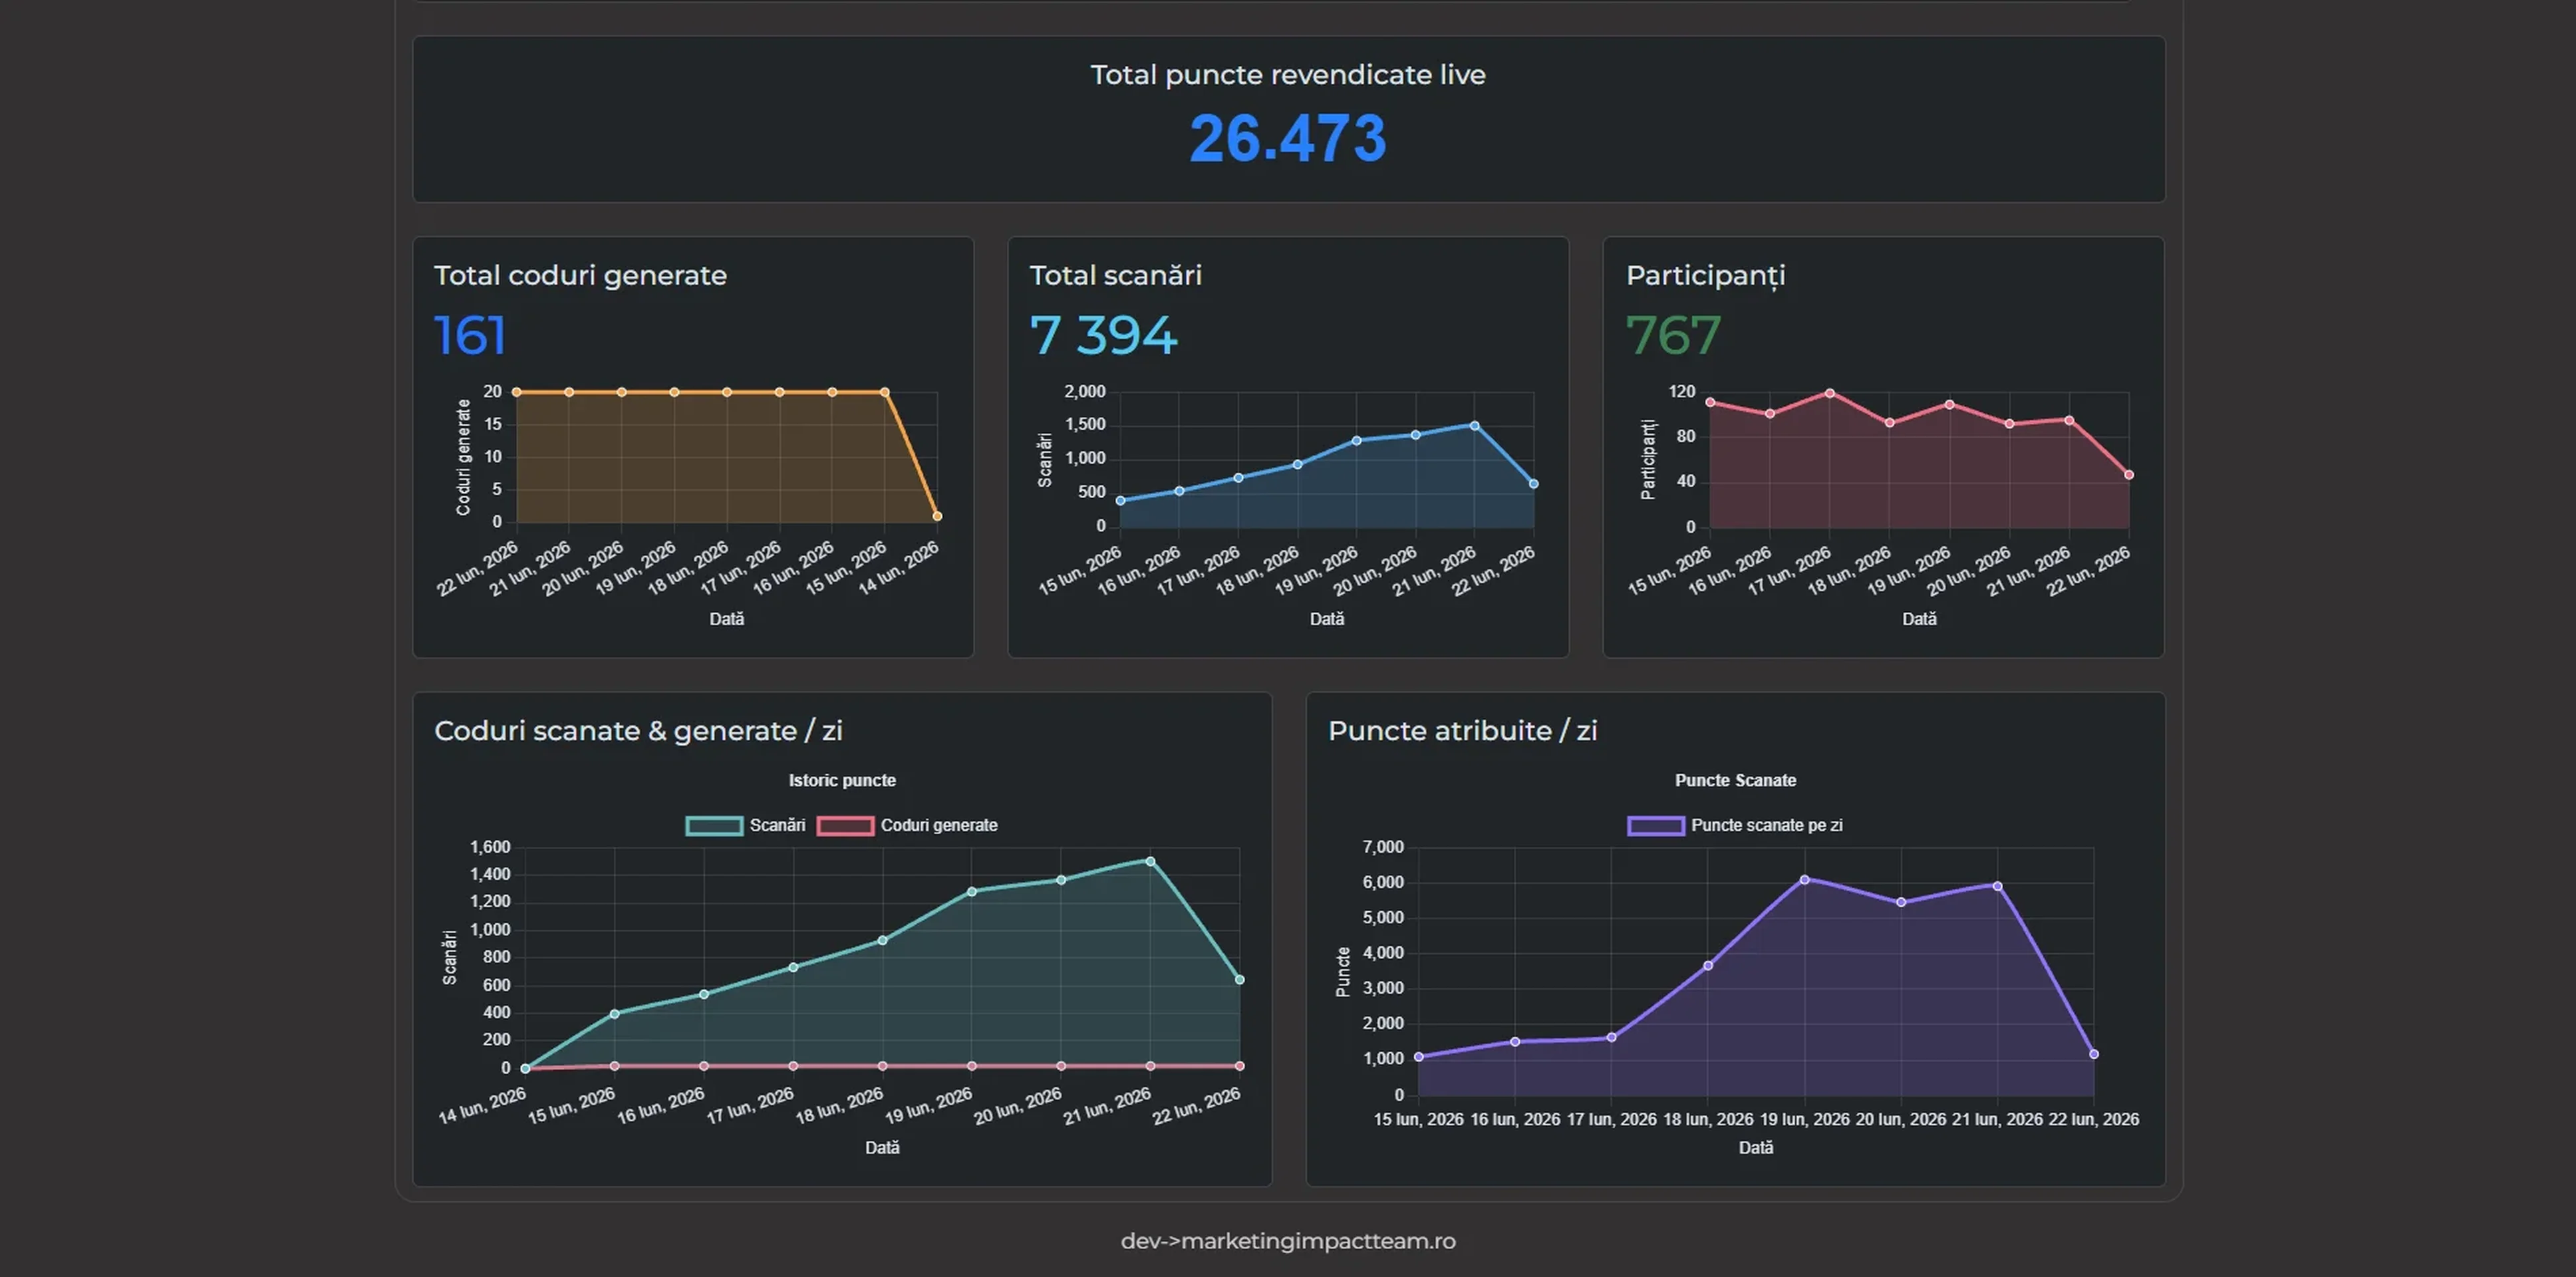Click the 22 Iun first point in codes chart
Viewport: 2576px width, 1277px height.
(516, 392)
